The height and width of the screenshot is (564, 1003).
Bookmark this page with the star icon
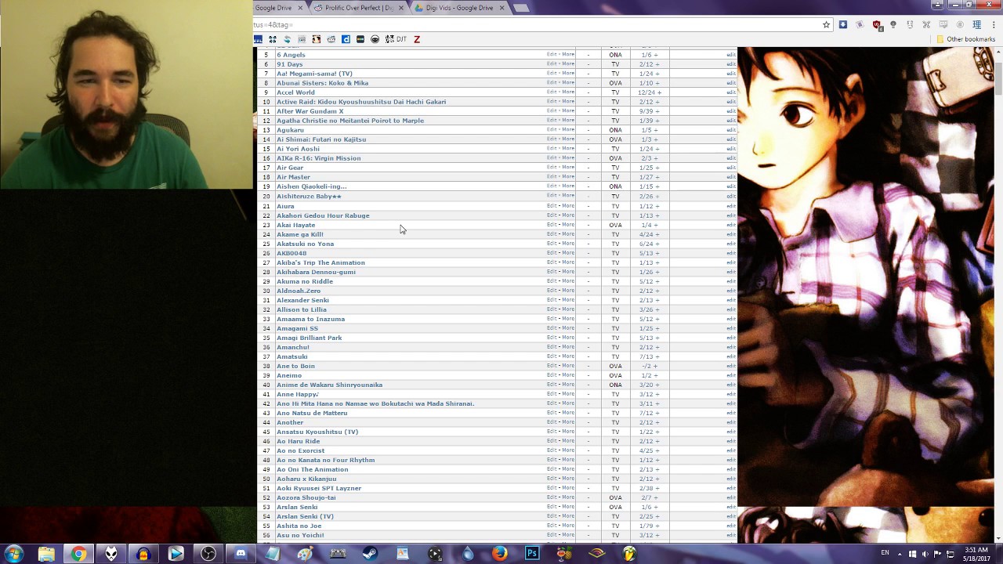(826, 25)
